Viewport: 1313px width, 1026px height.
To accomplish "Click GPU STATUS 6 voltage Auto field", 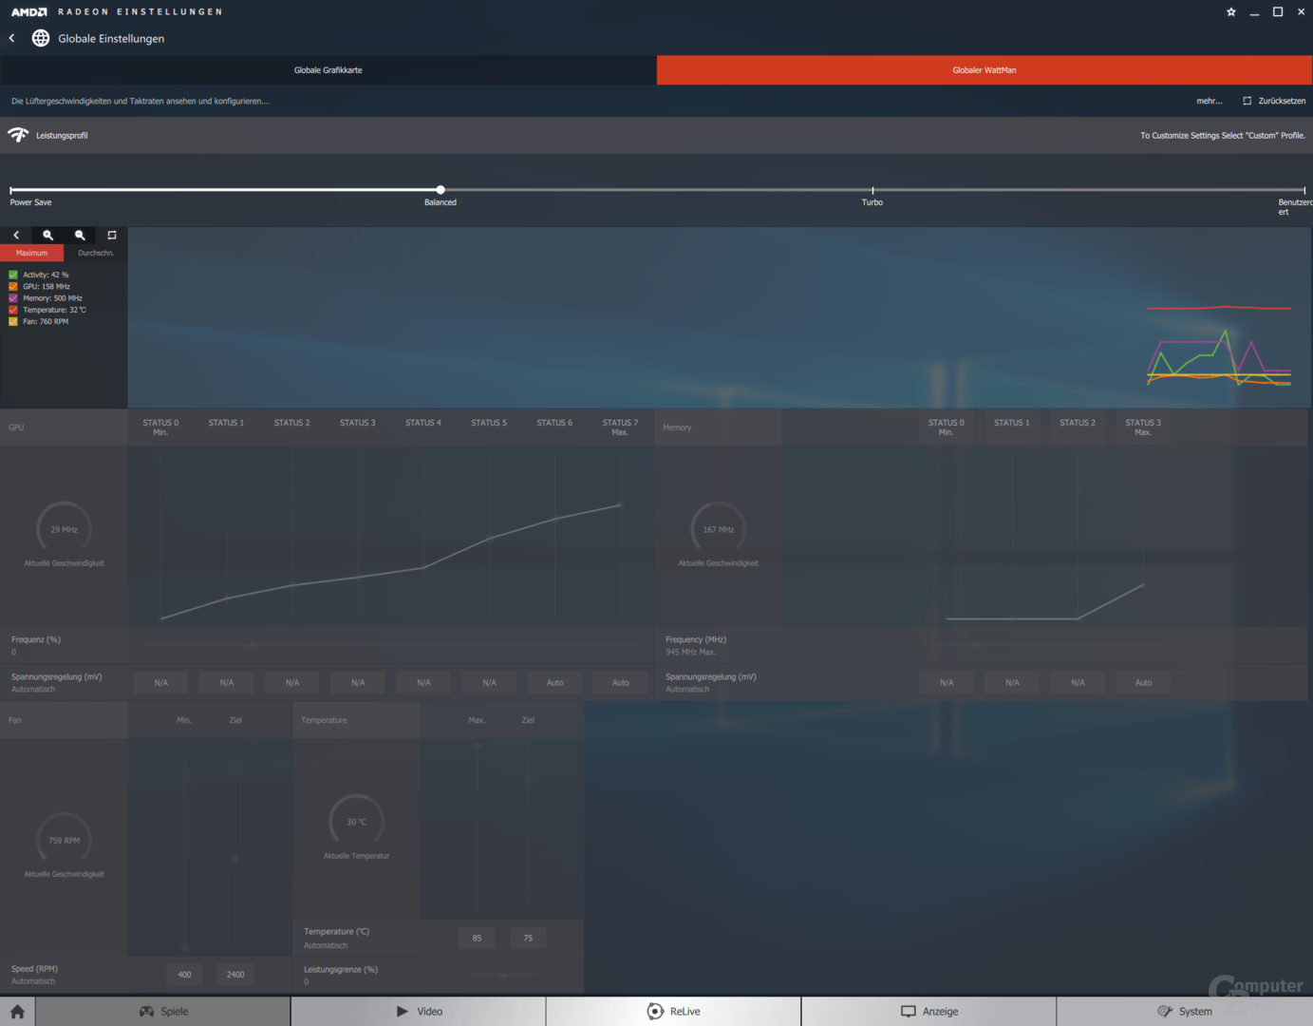I will pyautogui.click(x=555, y=683).
